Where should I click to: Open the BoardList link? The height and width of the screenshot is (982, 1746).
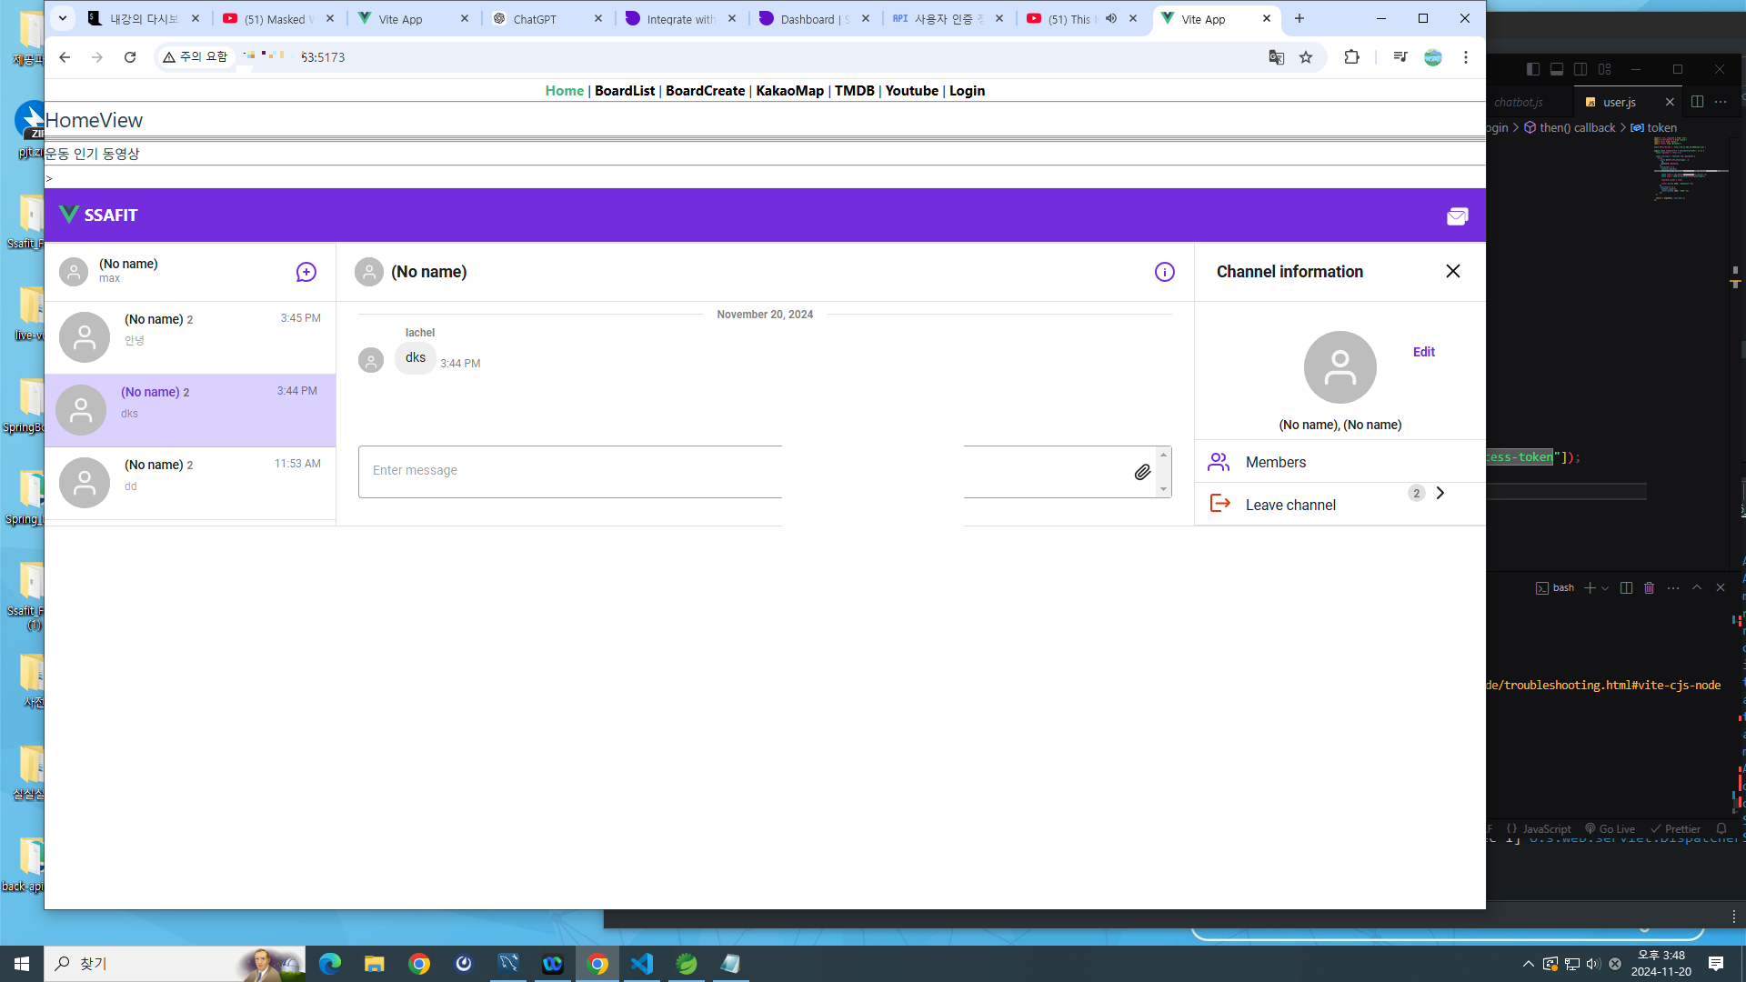pyautogui.click(x=625, y=91)
